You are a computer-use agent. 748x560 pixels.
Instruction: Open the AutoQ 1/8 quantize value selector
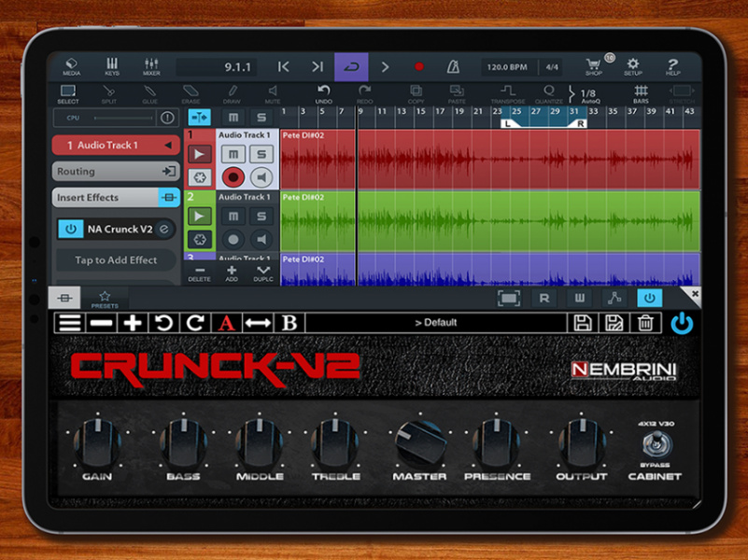(x=588, y=91)
